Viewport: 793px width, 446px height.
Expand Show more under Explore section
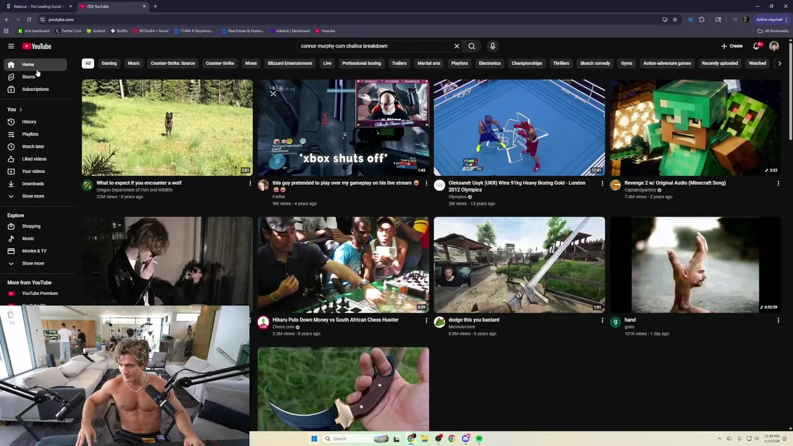(x=33, y=263)
